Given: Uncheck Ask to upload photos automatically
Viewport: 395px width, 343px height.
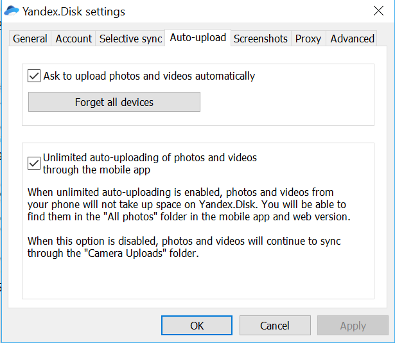Looking at the screenshot, I should pyautogui.click(x=34, y=76).
